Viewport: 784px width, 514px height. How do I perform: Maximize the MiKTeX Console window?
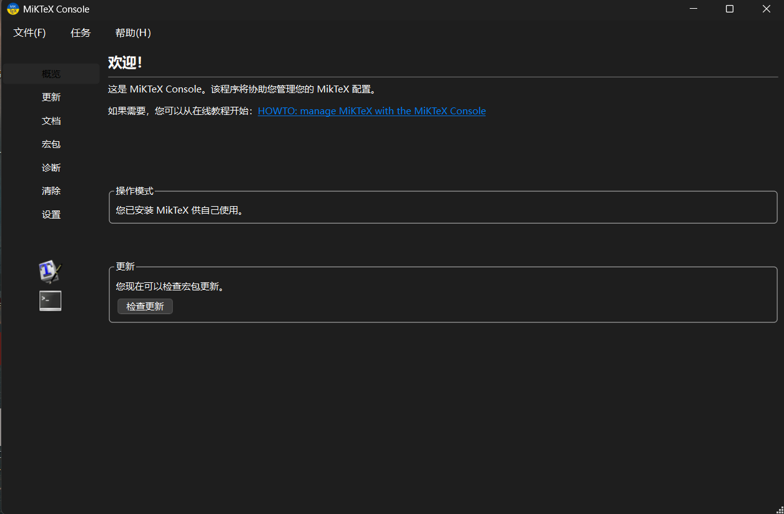coord(730,9)
